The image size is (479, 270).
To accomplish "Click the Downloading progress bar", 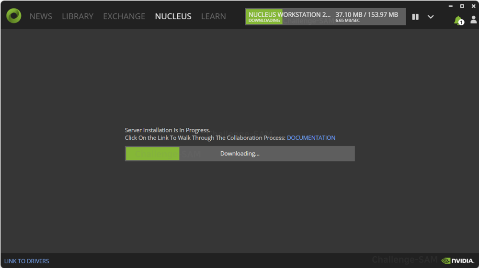I will click(240, 154).
